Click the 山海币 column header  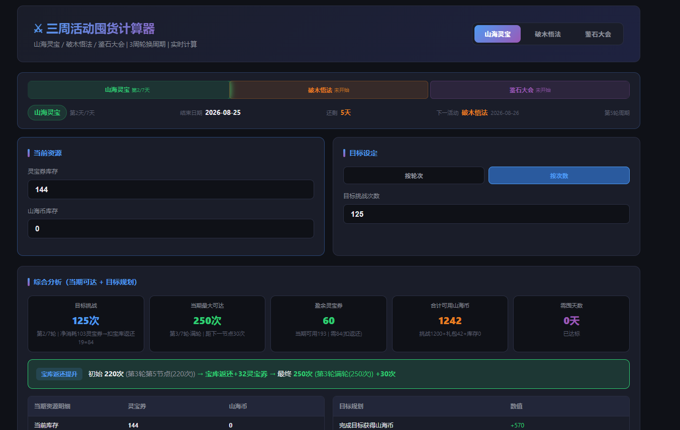tap(238, 406)
